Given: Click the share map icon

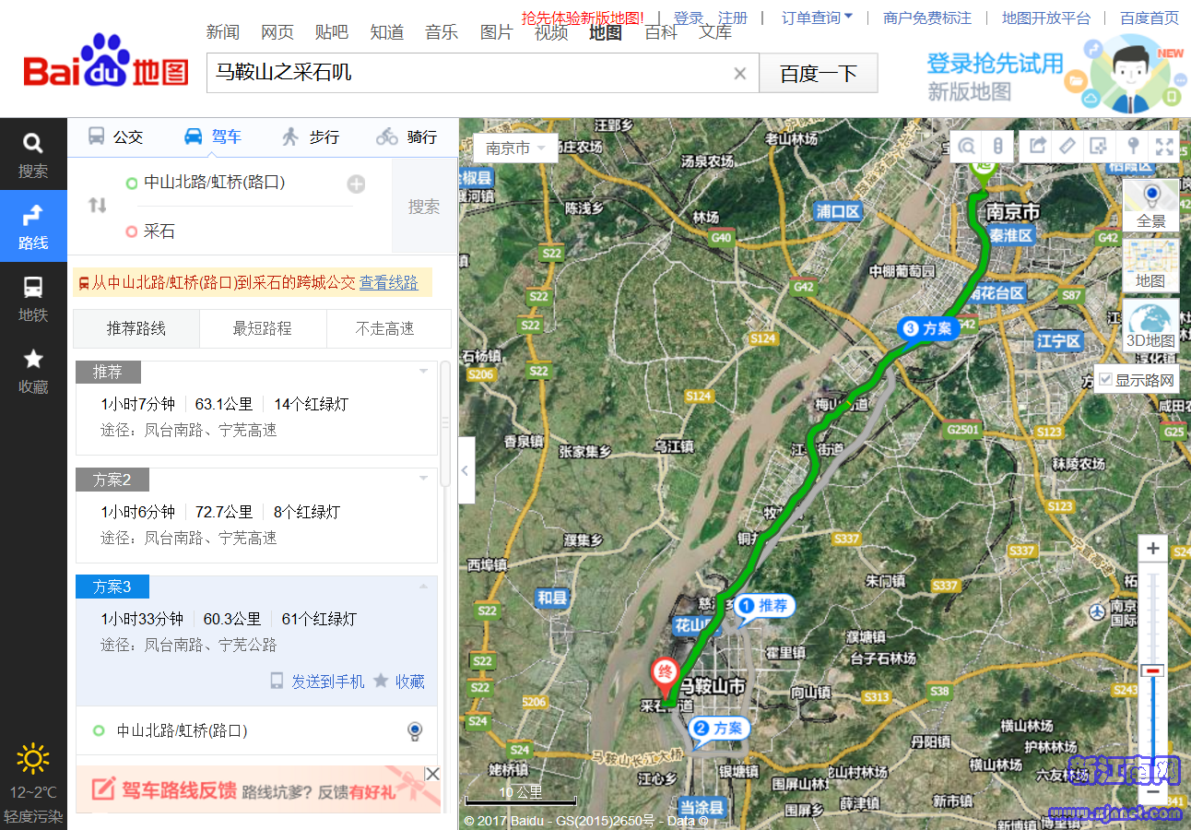Looking at the screenshot, I should pos(1037,146).
